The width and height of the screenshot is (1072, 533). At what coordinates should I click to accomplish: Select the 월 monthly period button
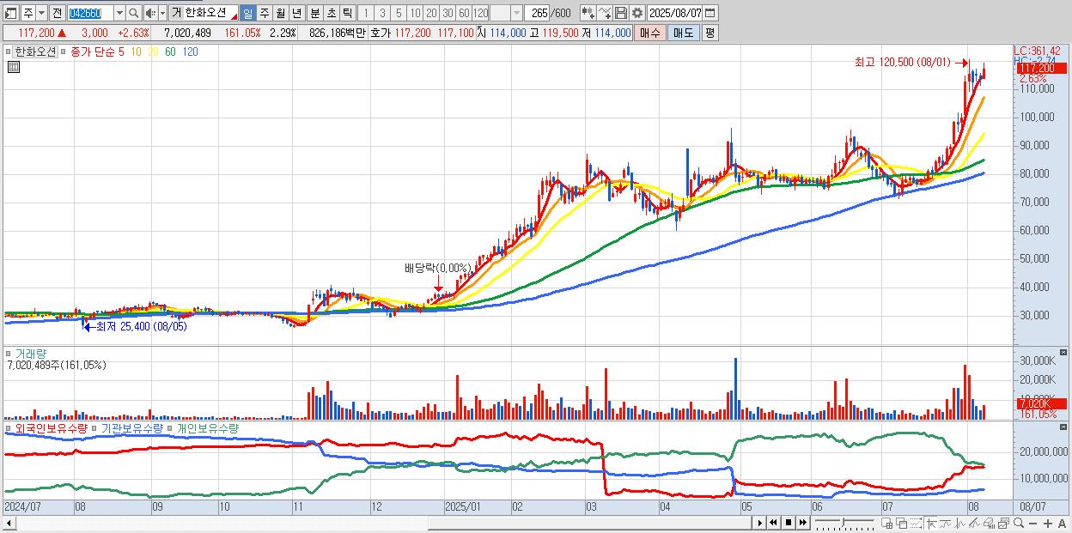pyautogui.click(x=280, y=13)
